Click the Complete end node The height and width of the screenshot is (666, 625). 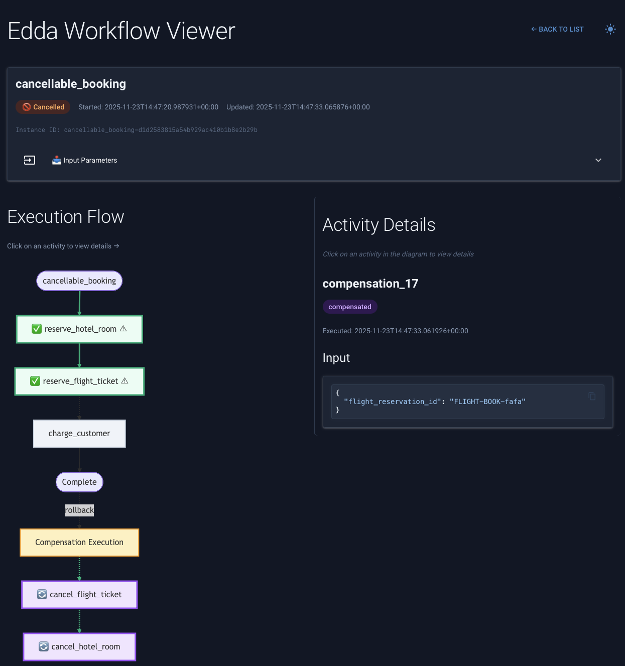tap(79, 482)
